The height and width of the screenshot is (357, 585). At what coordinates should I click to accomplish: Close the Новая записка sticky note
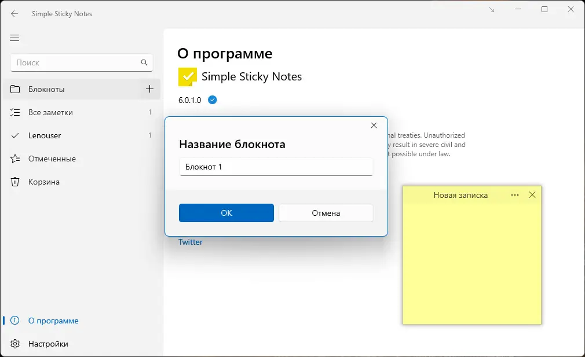coord(532,195)
